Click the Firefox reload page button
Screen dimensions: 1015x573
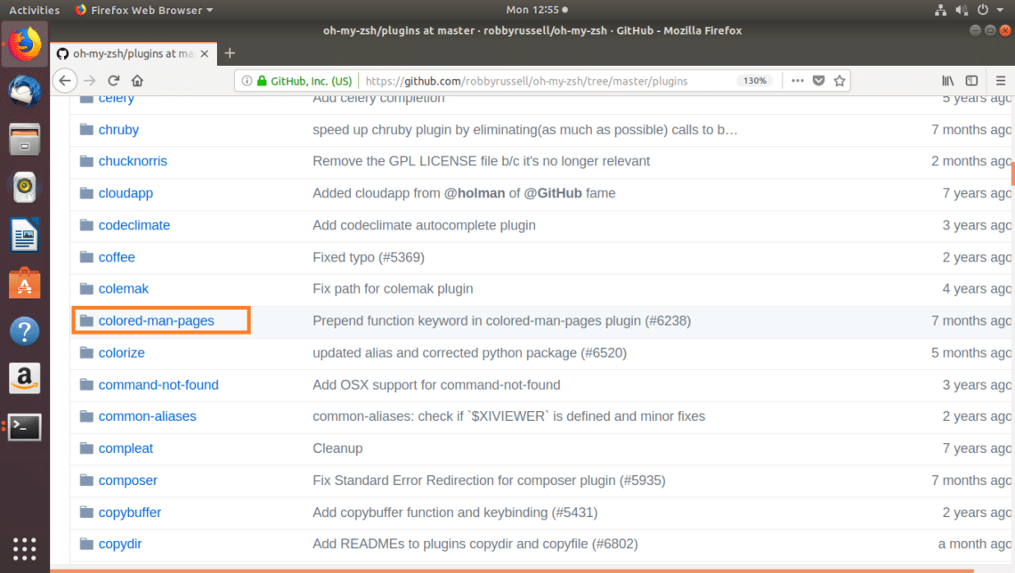114,81
